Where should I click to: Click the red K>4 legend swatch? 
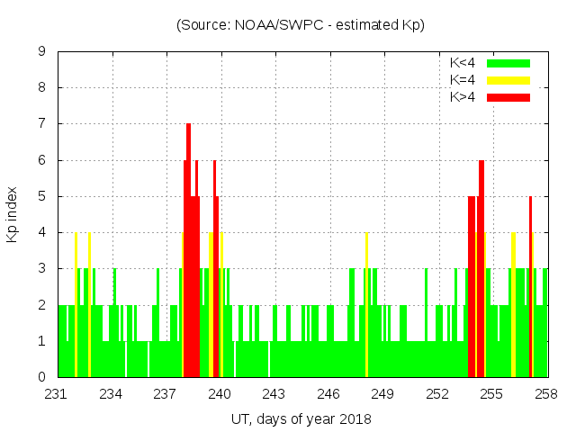click(508, 97)
